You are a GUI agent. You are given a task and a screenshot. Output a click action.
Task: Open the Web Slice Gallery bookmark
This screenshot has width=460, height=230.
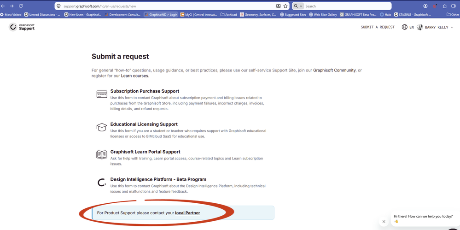click(x=323, y=14)
